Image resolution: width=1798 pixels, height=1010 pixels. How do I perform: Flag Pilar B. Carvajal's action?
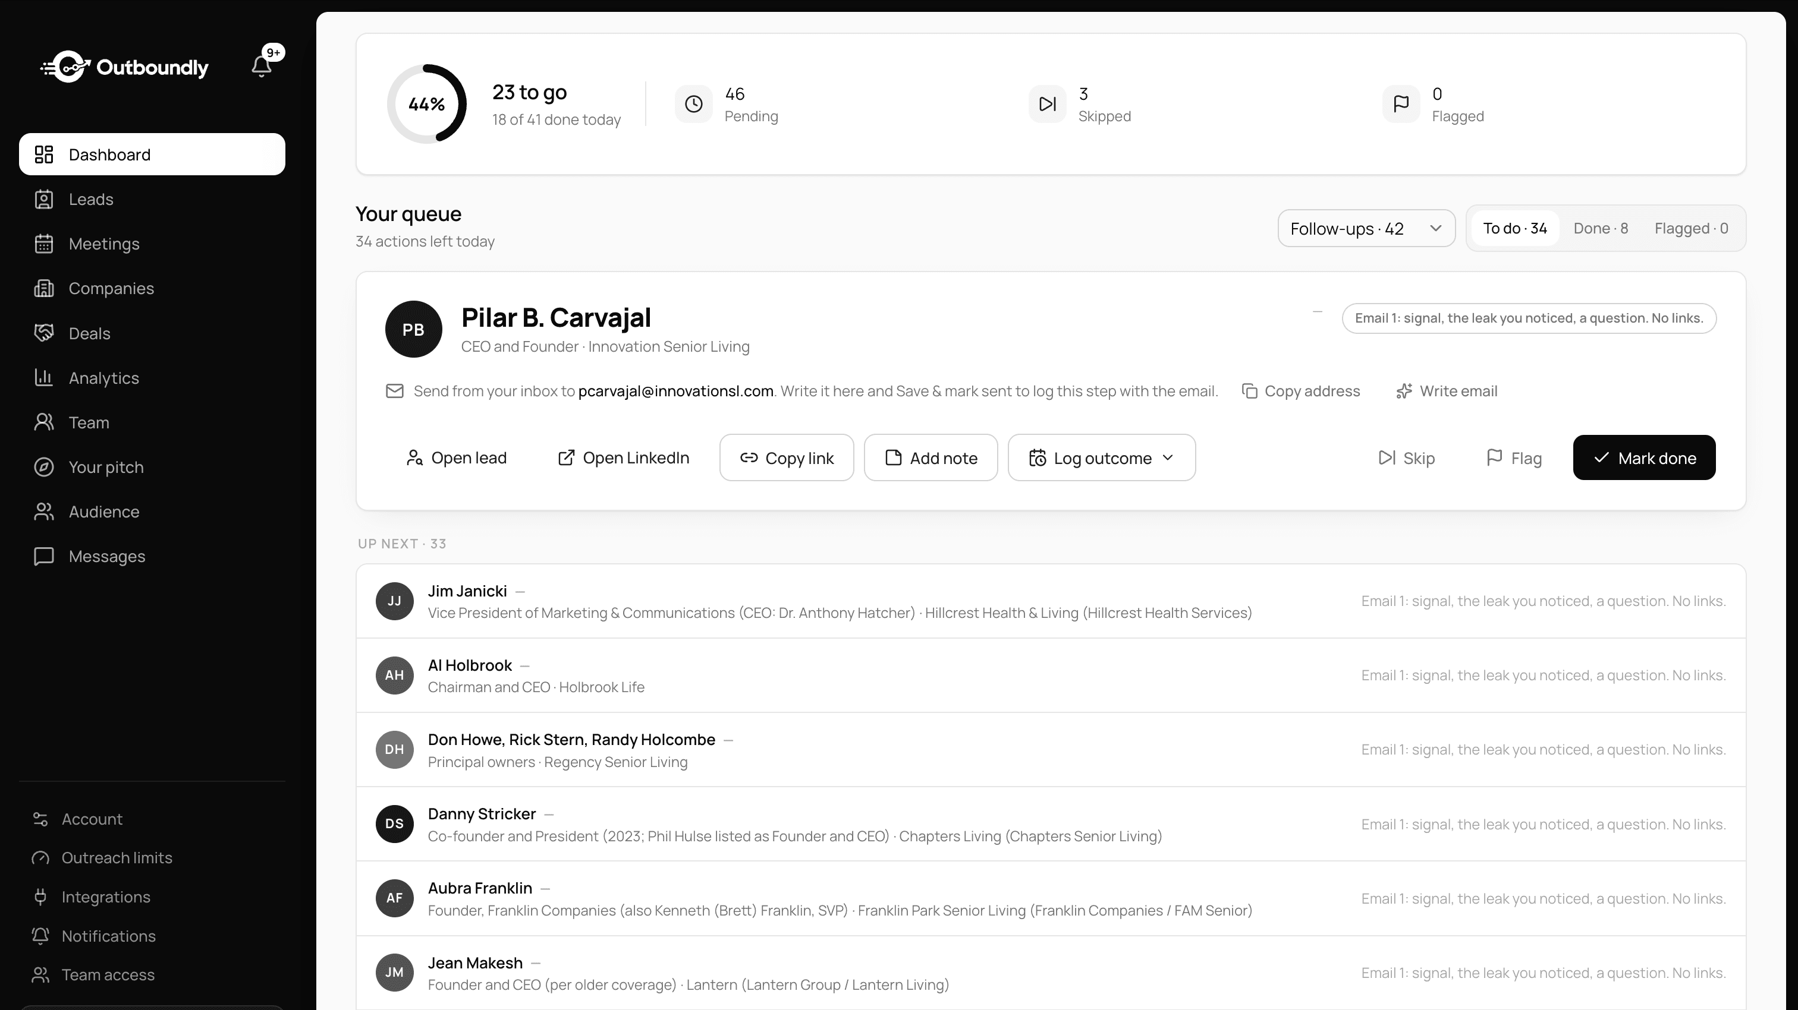(1513, 457)
